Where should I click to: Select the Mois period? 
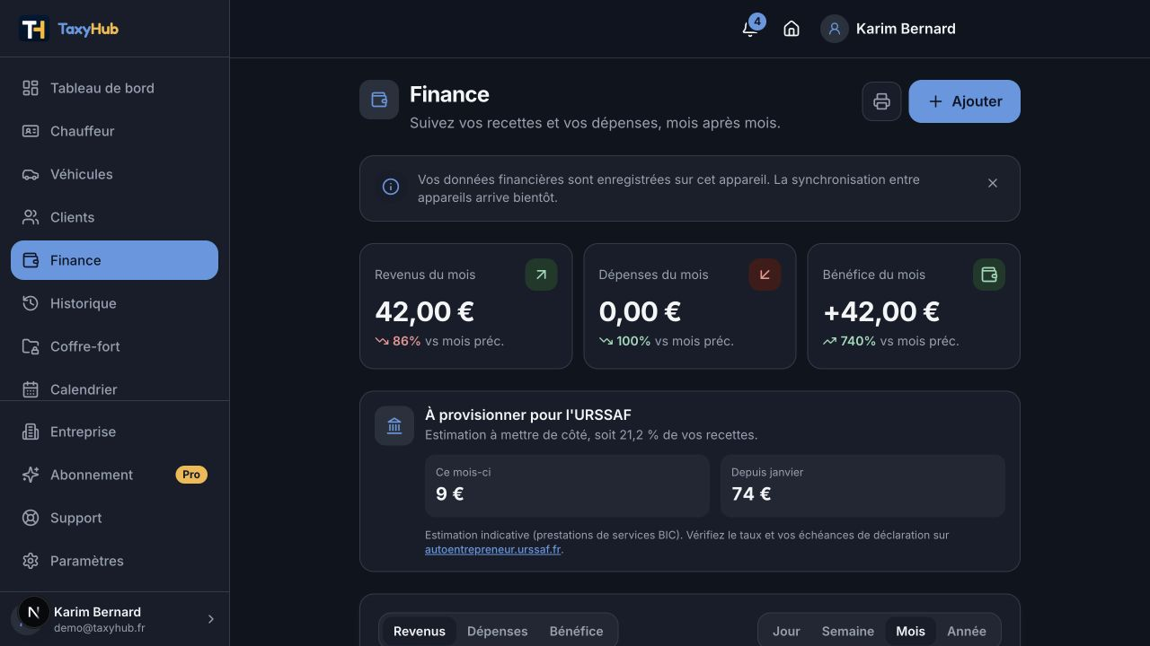[x=910, y=631]
